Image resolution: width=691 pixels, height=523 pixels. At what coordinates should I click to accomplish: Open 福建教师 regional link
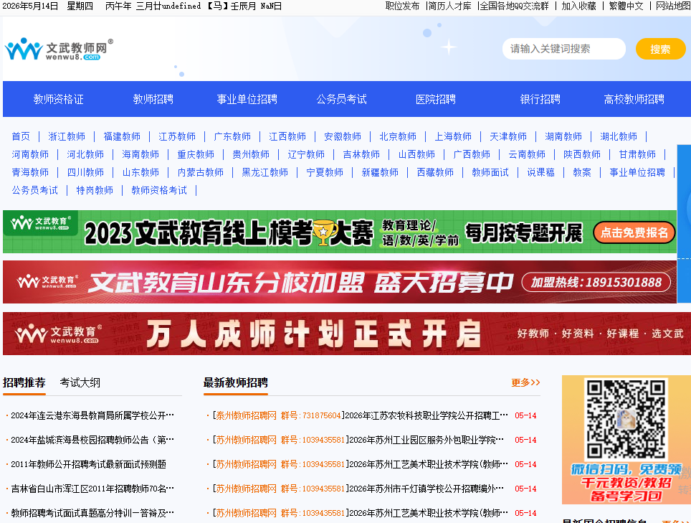pyautogui.click(x=122, y=137)
